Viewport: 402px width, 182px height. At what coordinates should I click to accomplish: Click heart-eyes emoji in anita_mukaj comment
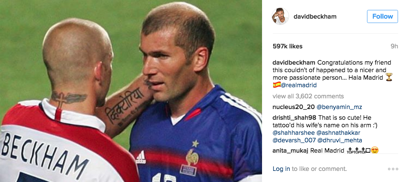[x=375, y=150]
